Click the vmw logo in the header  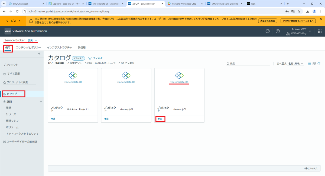point(8,31)
